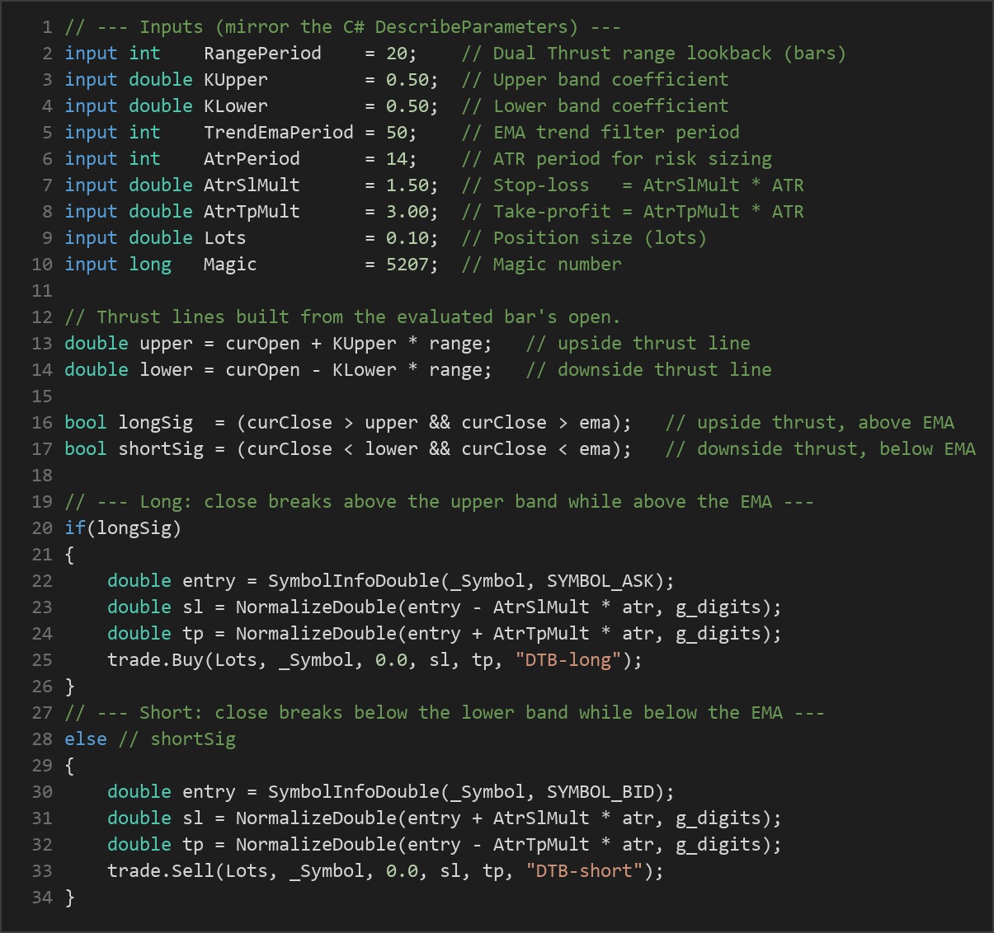
Task: Click NormalizeDouble call on line 31
Action: point(316,818)
